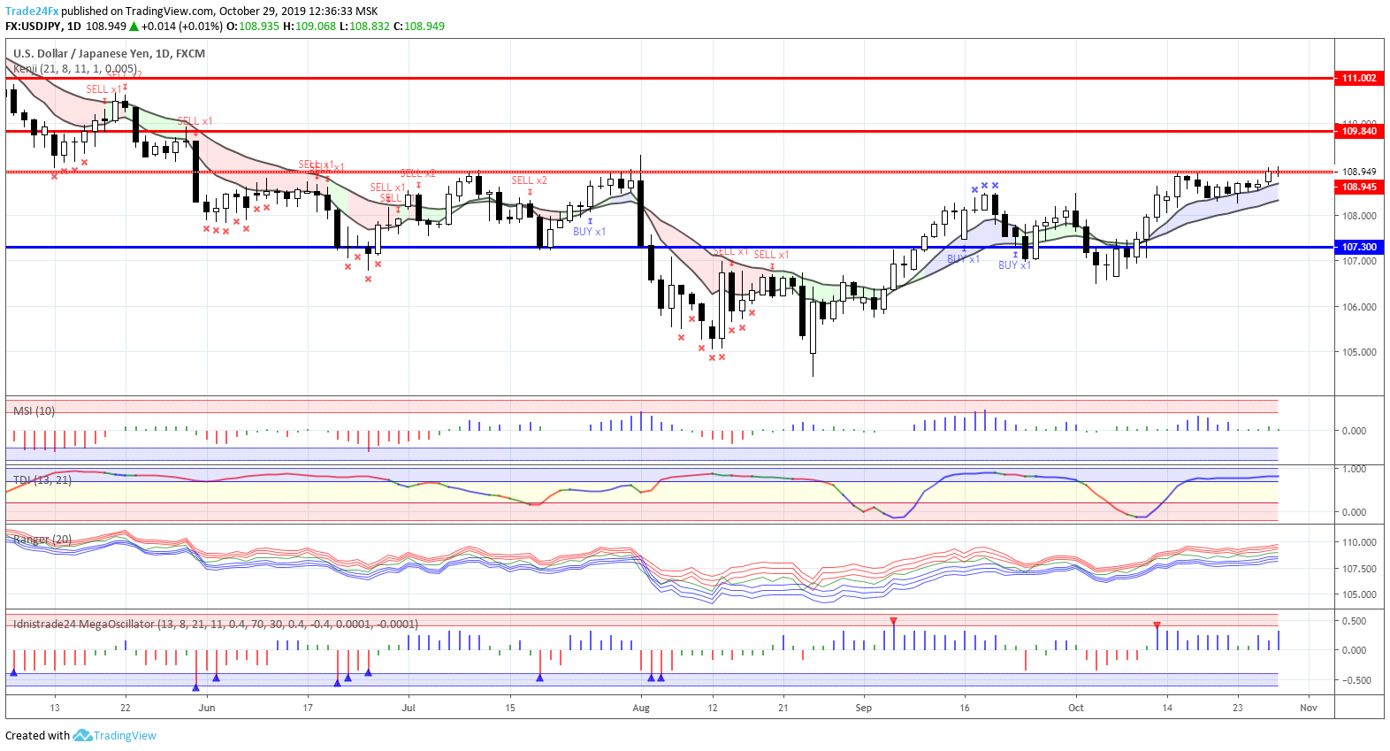Click the Aug date on time axis
Screen dimensions: 1390x751
[x=641, y=708]
